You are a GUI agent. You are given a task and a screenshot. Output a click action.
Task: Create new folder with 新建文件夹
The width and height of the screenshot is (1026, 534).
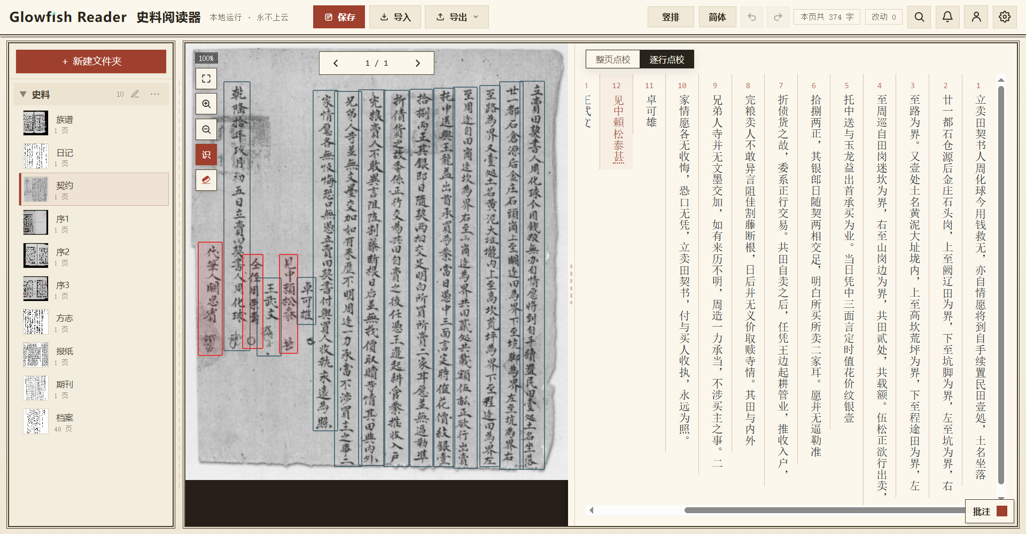pyautogui.click(x=91, y=61)
